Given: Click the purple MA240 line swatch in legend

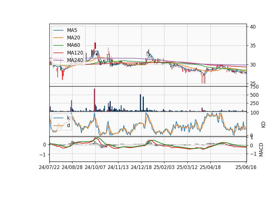Looking at the screenshot, I should tap(58, 60).
